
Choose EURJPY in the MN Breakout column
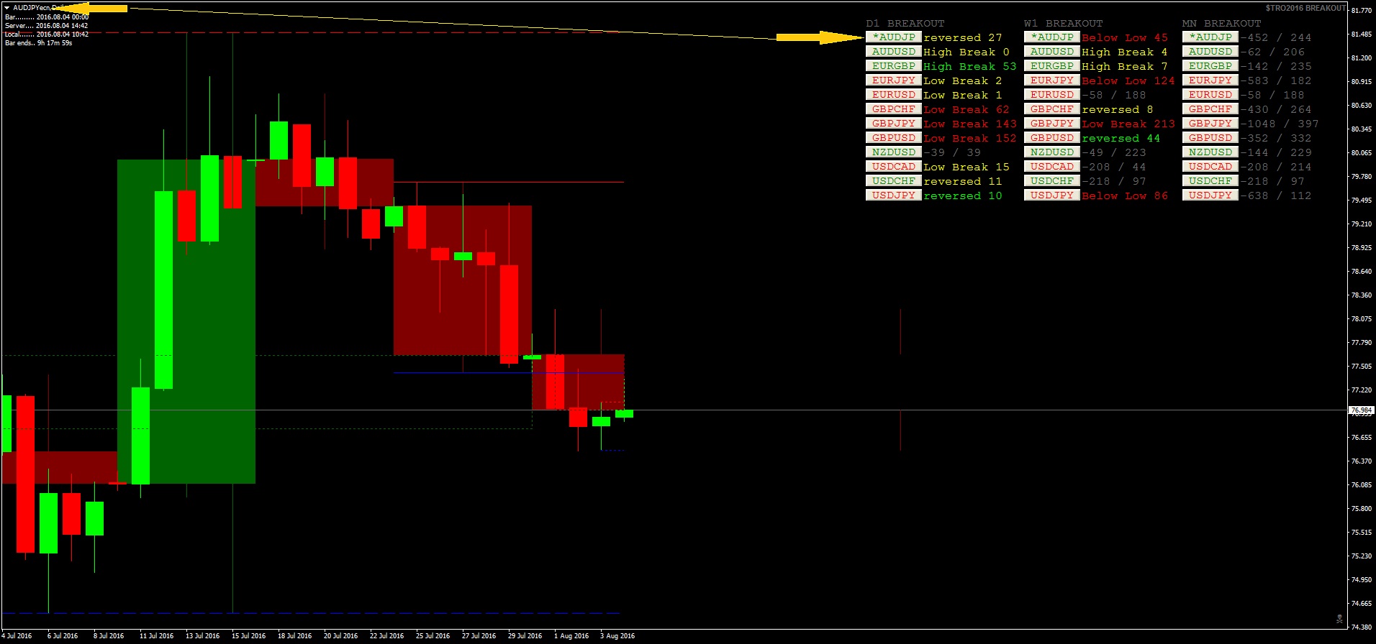(1210, 80)
